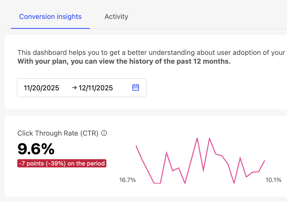The height and width of the screenshot is (202, 287).
Task: Click the start date 11/20/2025 field
Action: point(42,88)
